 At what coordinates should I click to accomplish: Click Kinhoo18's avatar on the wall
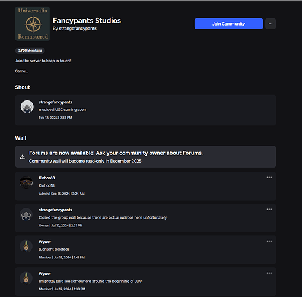pos(26,182)
